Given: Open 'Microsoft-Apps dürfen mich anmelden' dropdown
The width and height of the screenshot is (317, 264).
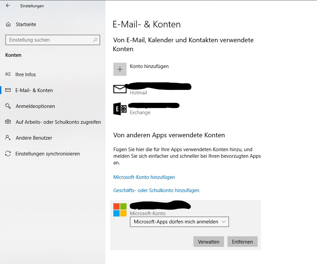Looking at the screenshot, I should 179,222.
